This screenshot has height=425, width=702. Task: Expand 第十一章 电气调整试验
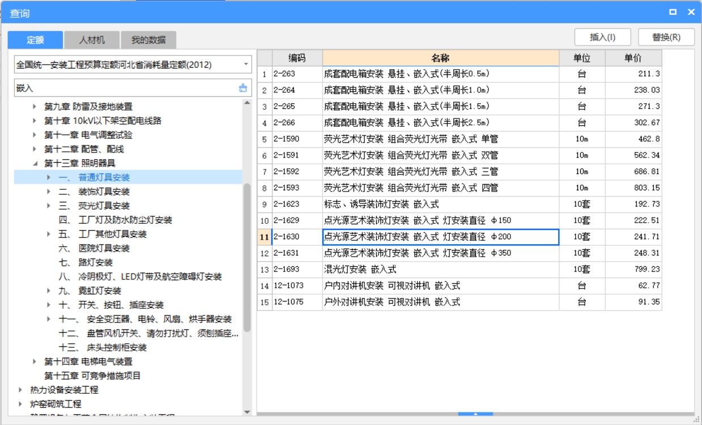pos(35,135)
